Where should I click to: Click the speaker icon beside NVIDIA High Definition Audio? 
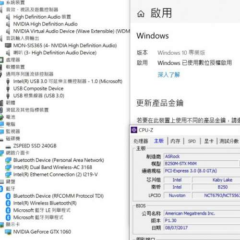click(x=8, y=24)
